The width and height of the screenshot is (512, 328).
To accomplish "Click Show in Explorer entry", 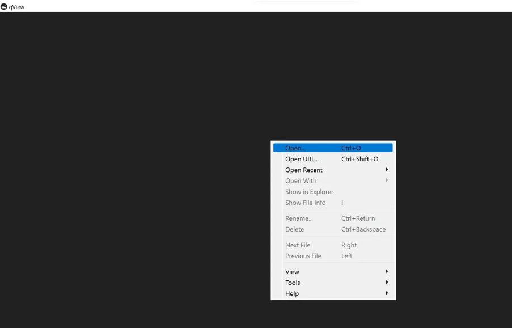I will click(x=333, y=192).
